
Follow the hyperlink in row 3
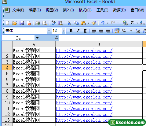(84, 62)
